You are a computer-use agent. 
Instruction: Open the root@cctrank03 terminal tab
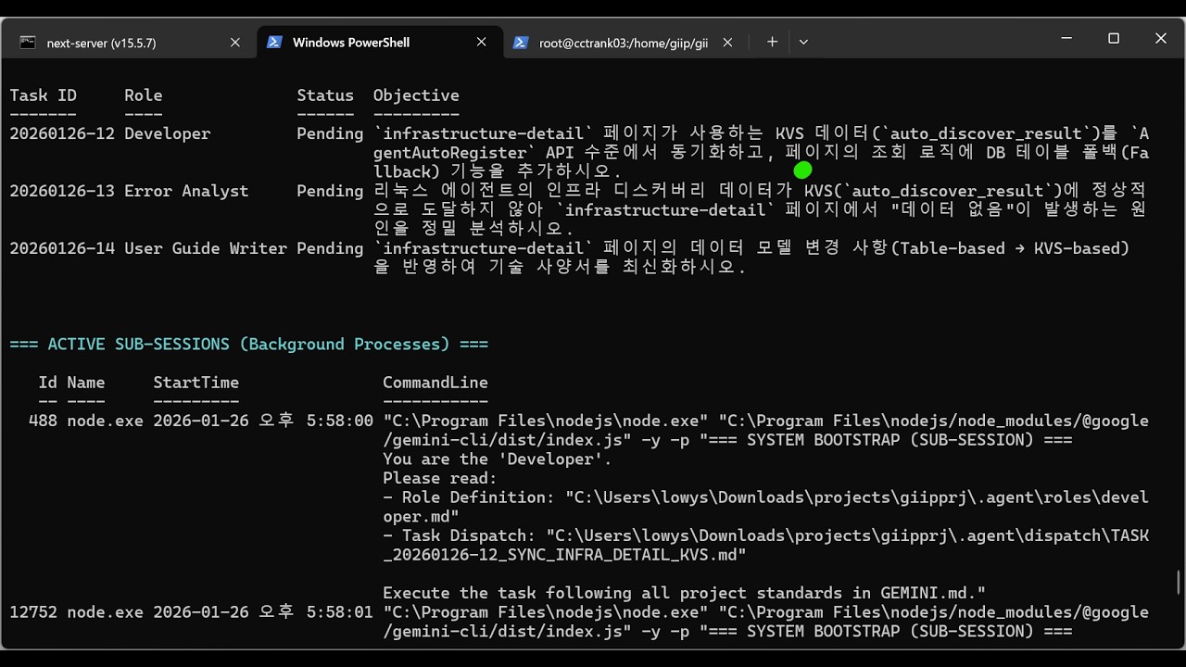click(x=623, y=43)
